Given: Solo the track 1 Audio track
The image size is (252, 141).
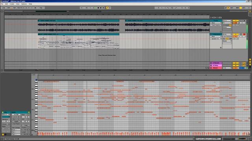Looking at the screenshot, I should (x=241, y=21).
